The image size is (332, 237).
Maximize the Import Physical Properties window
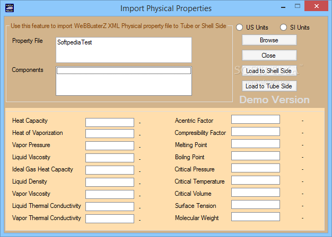click(298, 6)
